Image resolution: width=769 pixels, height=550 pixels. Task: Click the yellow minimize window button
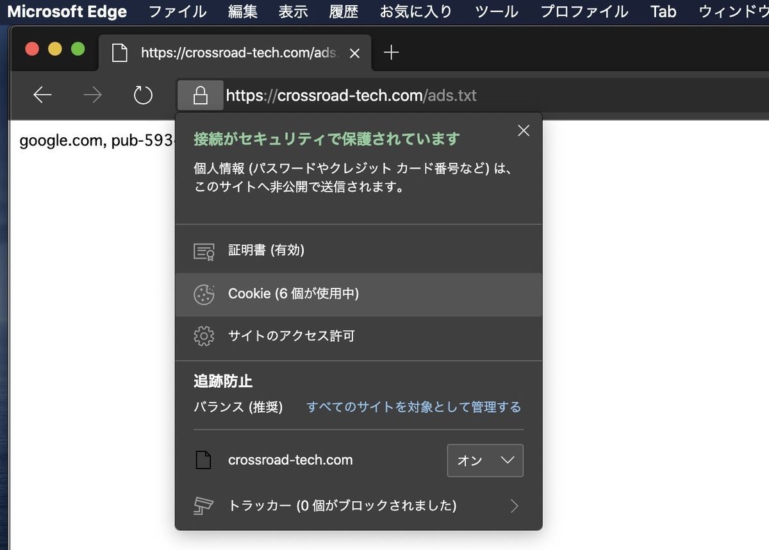click(x=55, y=49)
